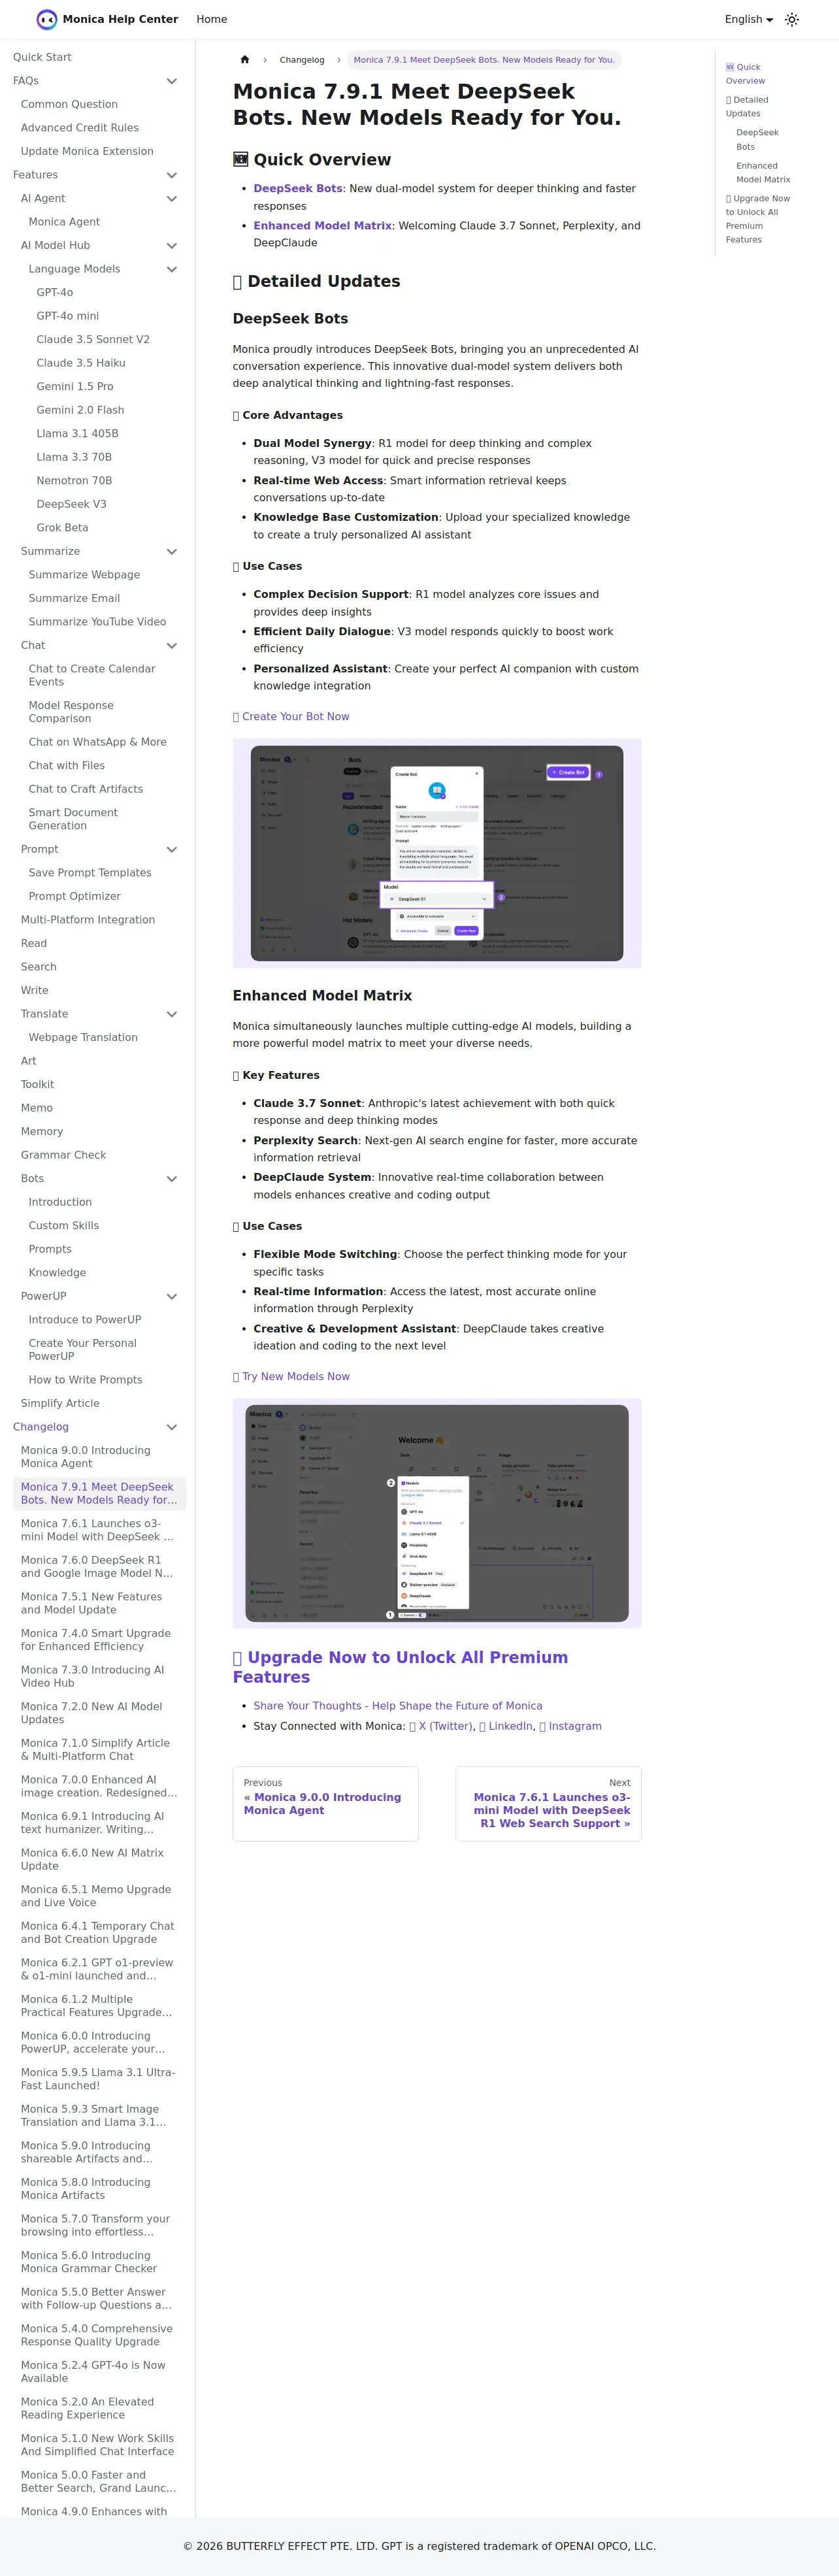Collapse the Bots section chevron
839x2576 pixels.
(x=172, y=1178)
